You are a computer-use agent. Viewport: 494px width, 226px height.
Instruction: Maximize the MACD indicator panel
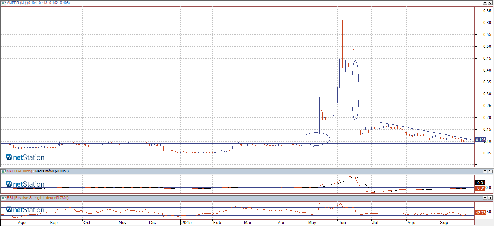pos(485,171)
